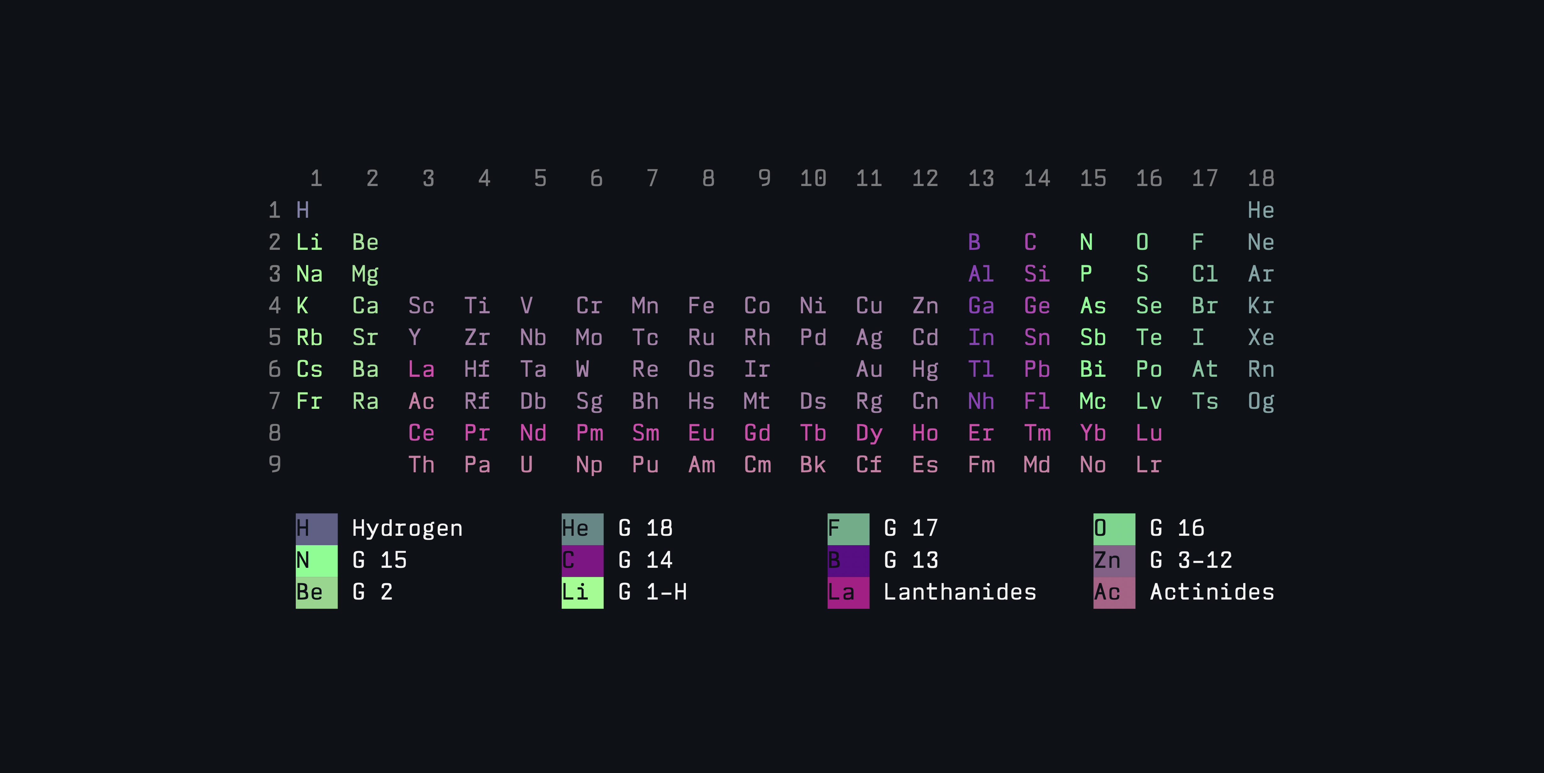Screen dimensions: 1544x773
Task: Click the Fe element cell
Action: (x=701, y=306)
